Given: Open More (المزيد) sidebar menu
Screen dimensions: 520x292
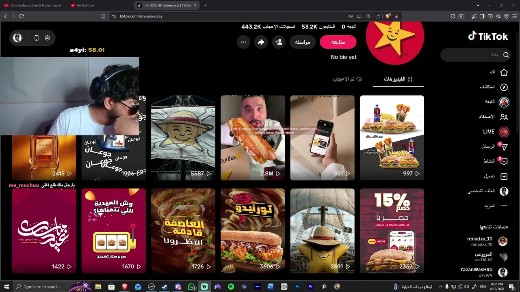Looking at the screenshot, I should tap(496, 206).
